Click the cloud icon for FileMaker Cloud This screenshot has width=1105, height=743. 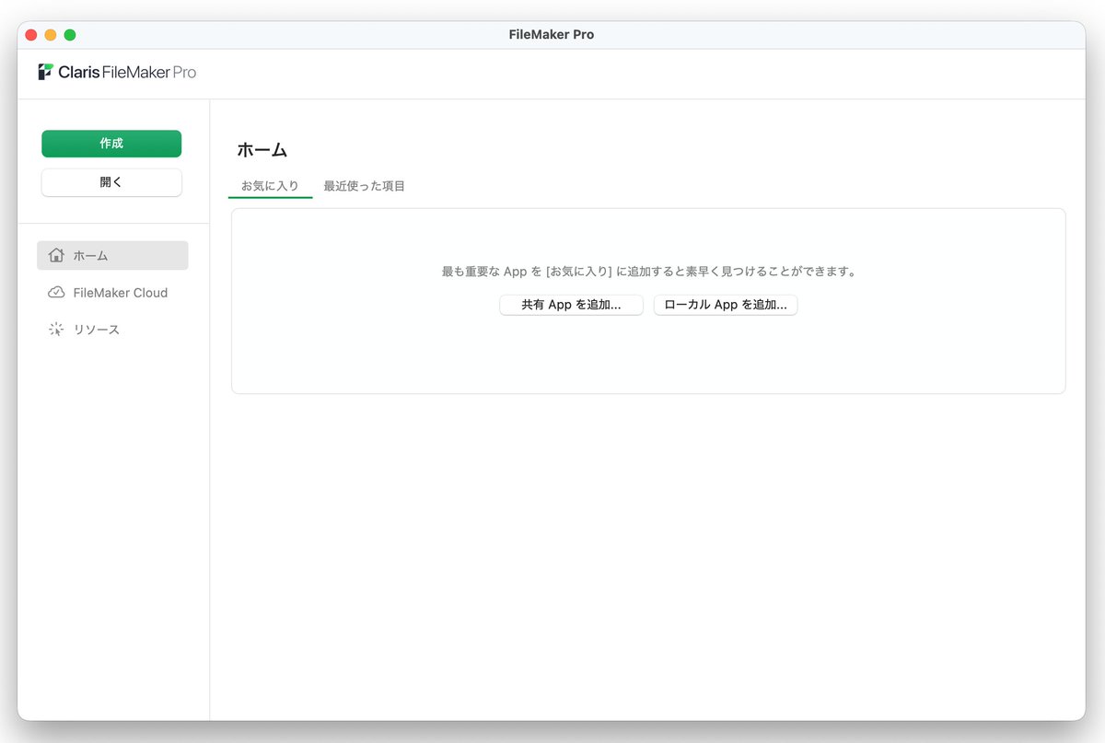coord(55,292)
